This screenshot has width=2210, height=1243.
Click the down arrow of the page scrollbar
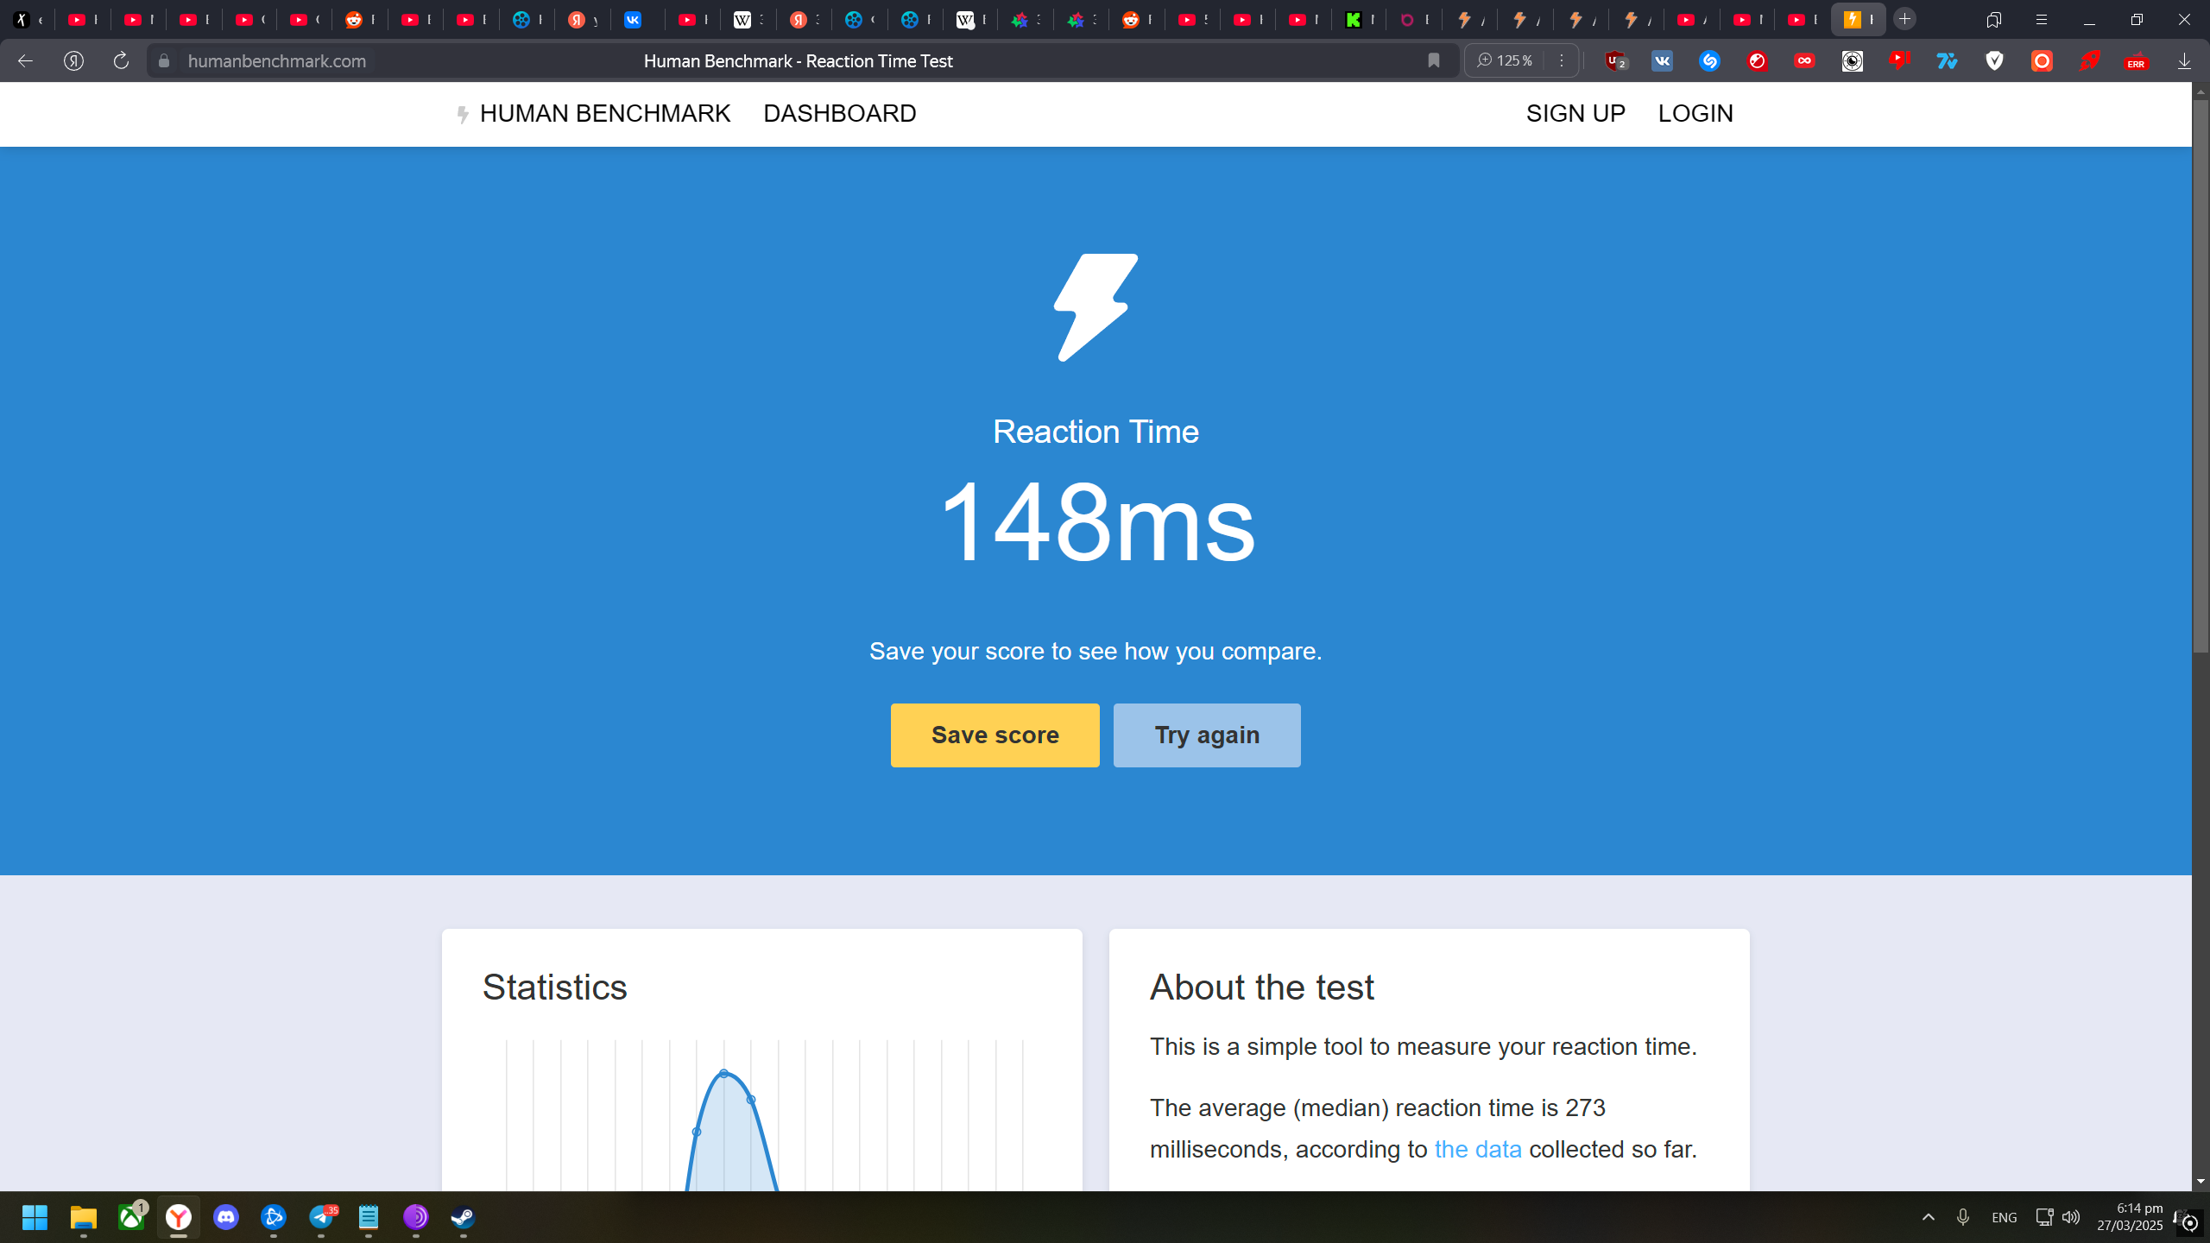[2201, 1181]
